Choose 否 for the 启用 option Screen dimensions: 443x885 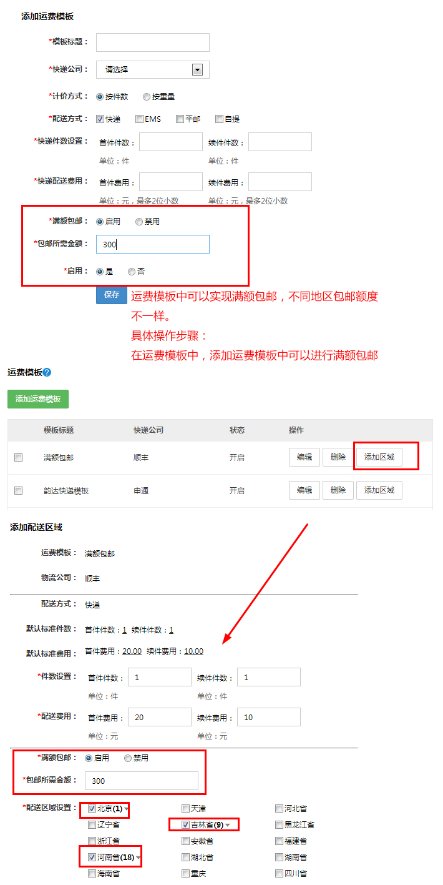[x=132, y=272]
